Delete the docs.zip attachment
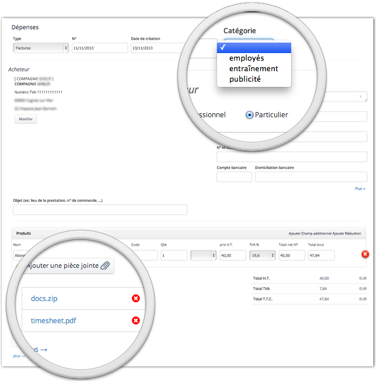The image size is (378, 381). coord(135,298)
